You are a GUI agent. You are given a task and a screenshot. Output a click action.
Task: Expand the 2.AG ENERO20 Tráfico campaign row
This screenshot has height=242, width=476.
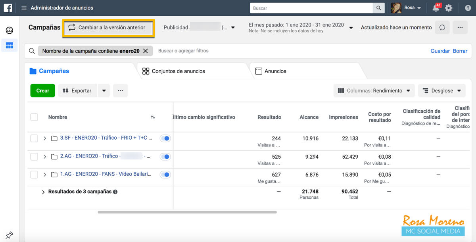point(45,157)
